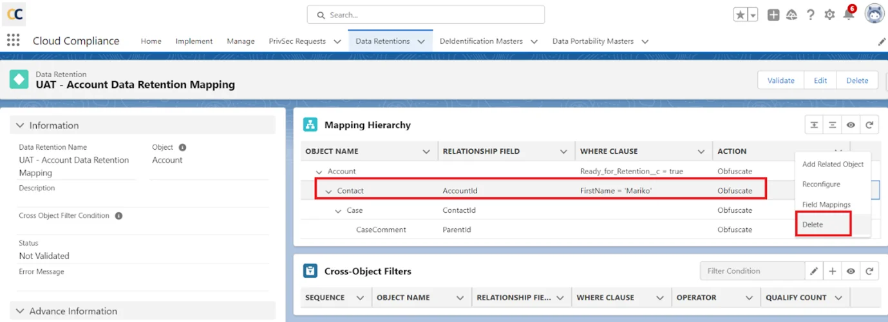Open the Setup gear icon

click(829, 15)
